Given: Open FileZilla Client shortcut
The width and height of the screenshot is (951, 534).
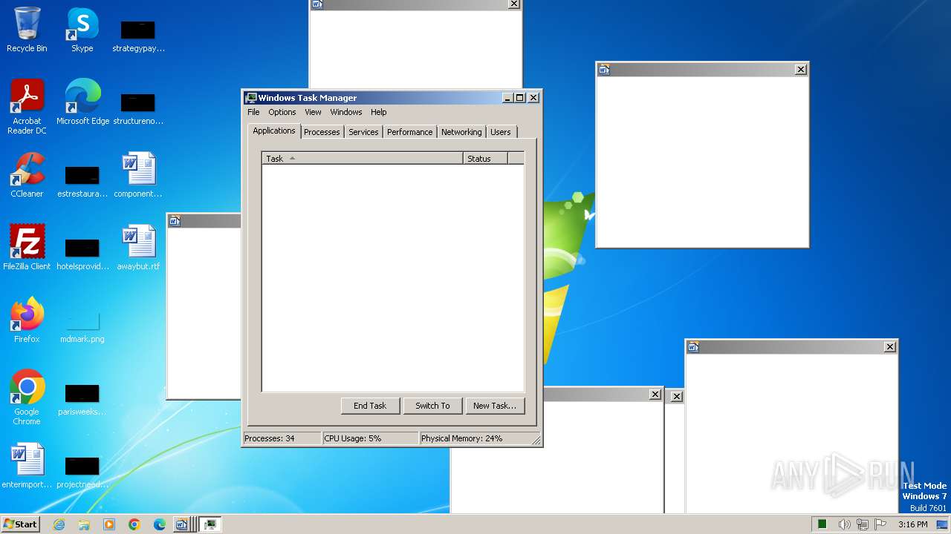Looking at the screenshot, I should tap(27, 248).
